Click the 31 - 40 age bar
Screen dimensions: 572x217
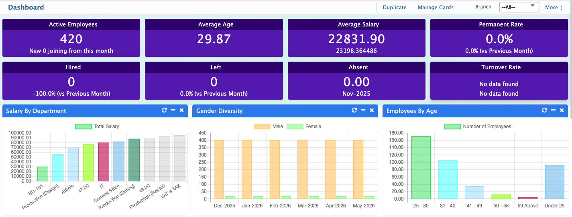pos(448,179)
